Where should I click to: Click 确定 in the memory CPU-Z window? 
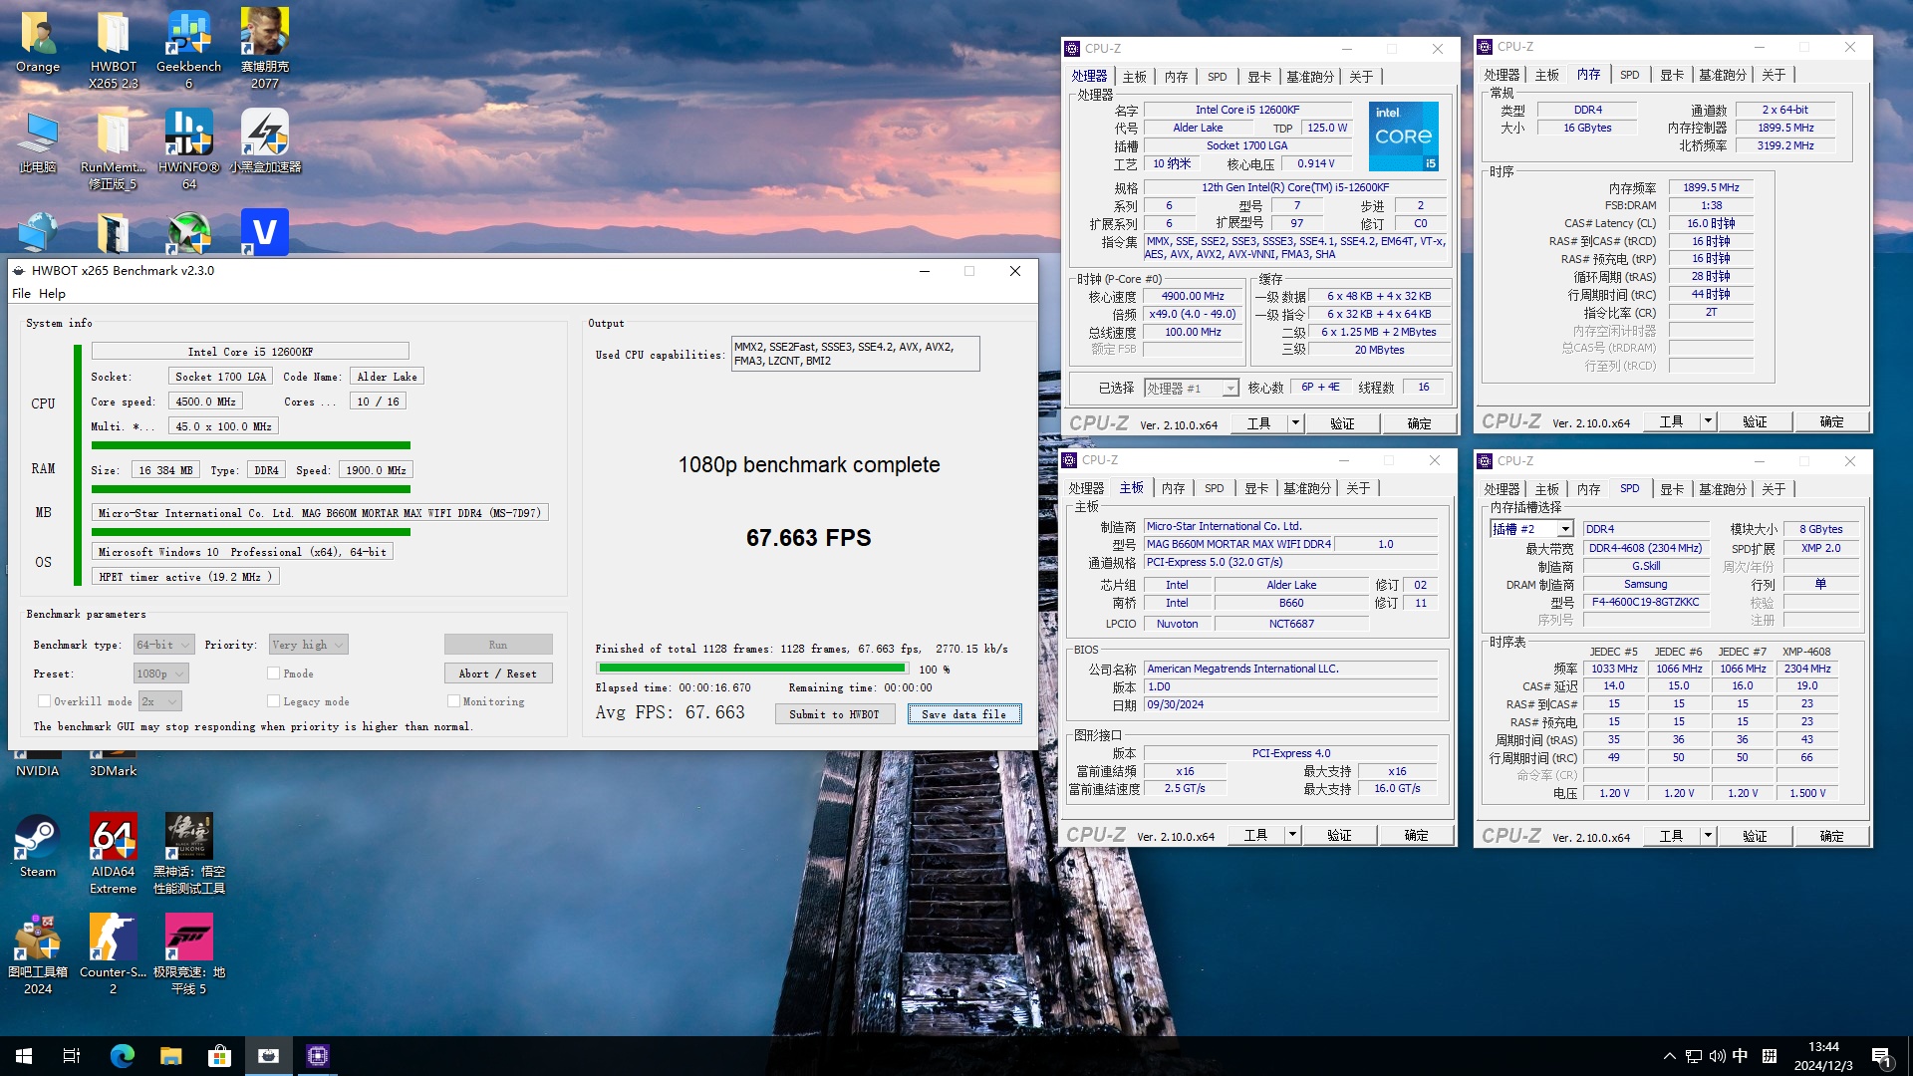click(x=1831, y=421)
